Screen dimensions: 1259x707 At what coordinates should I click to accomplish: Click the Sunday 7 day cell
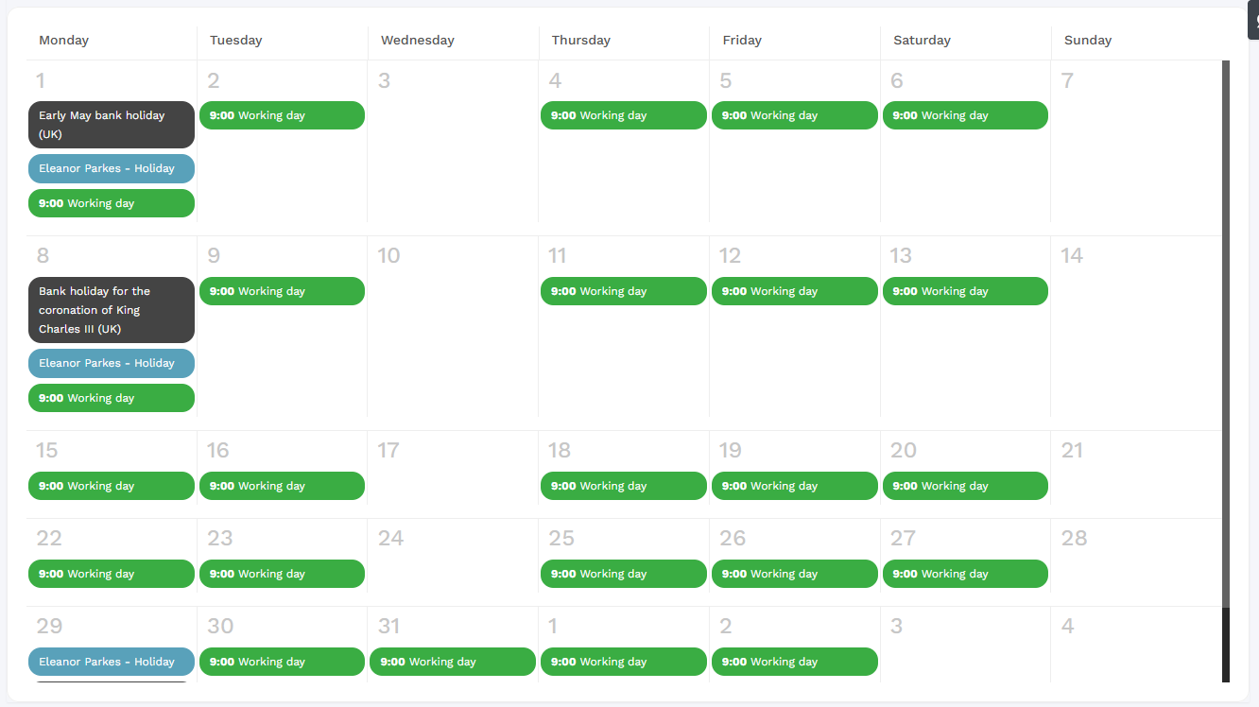(x=1136, y=142)
